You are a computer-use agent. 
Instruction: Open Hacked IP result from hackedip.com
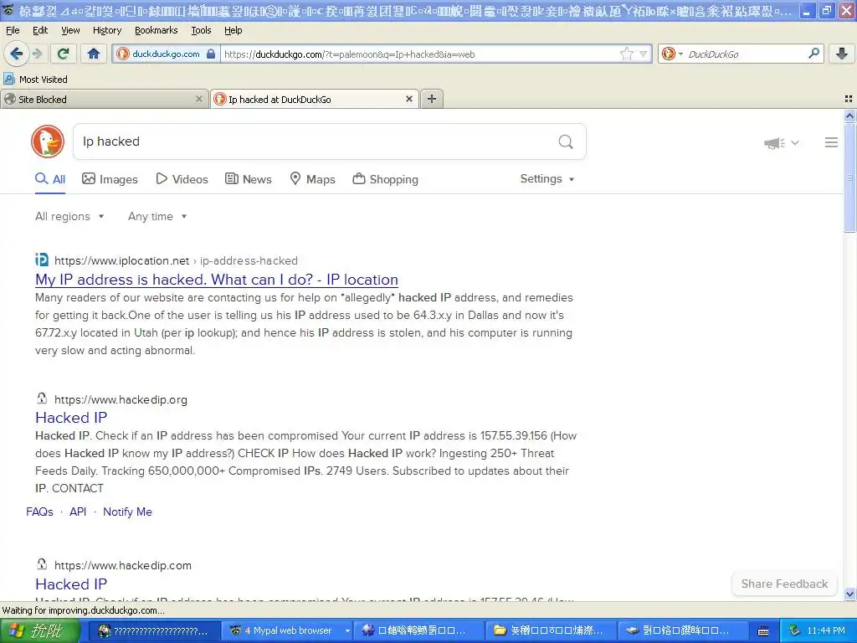[x=71, y=584]
